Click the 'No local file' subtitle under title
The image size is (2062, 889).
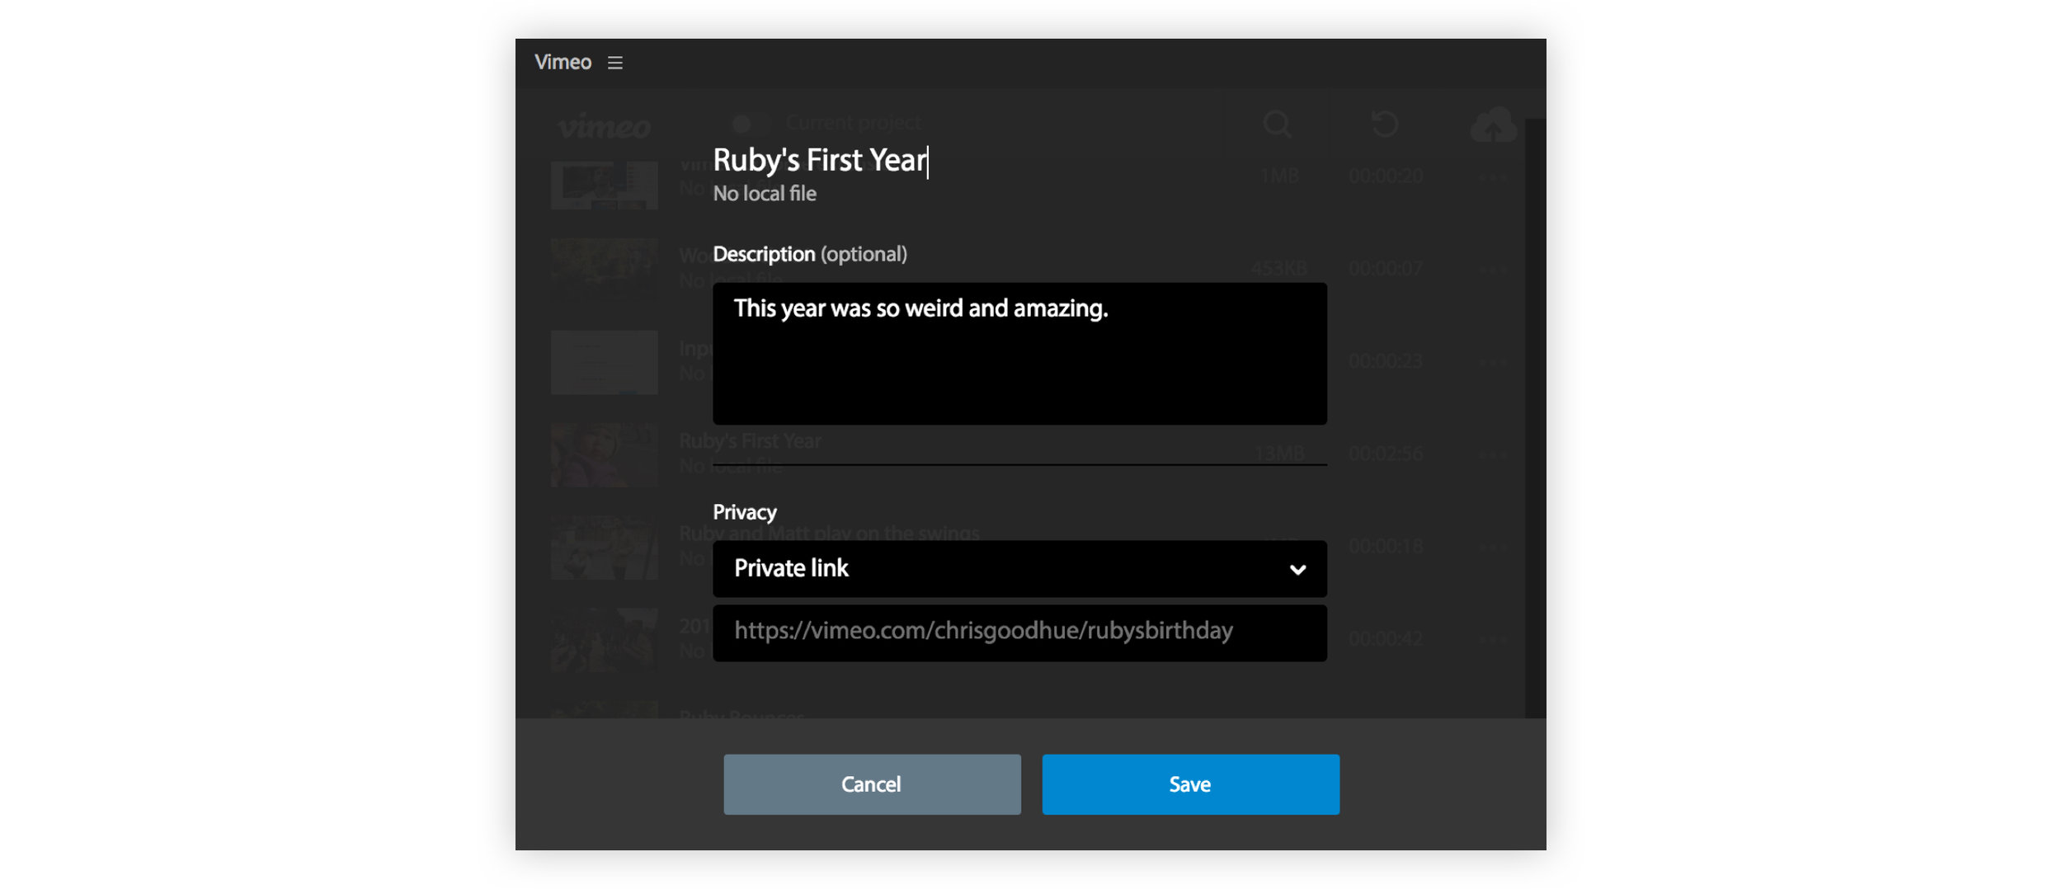coord(765,194)
